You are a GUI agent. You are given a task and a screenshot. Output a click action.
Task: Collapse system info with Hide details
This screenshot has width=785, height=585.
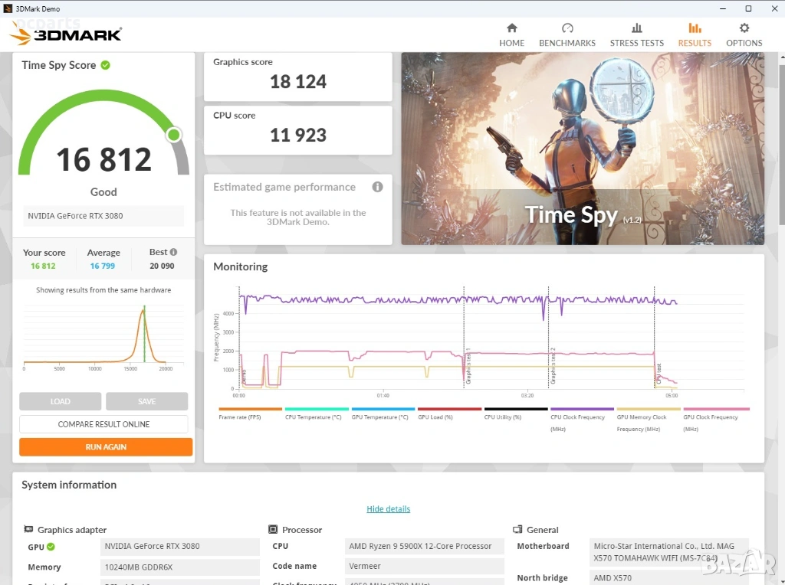[388, 509]
